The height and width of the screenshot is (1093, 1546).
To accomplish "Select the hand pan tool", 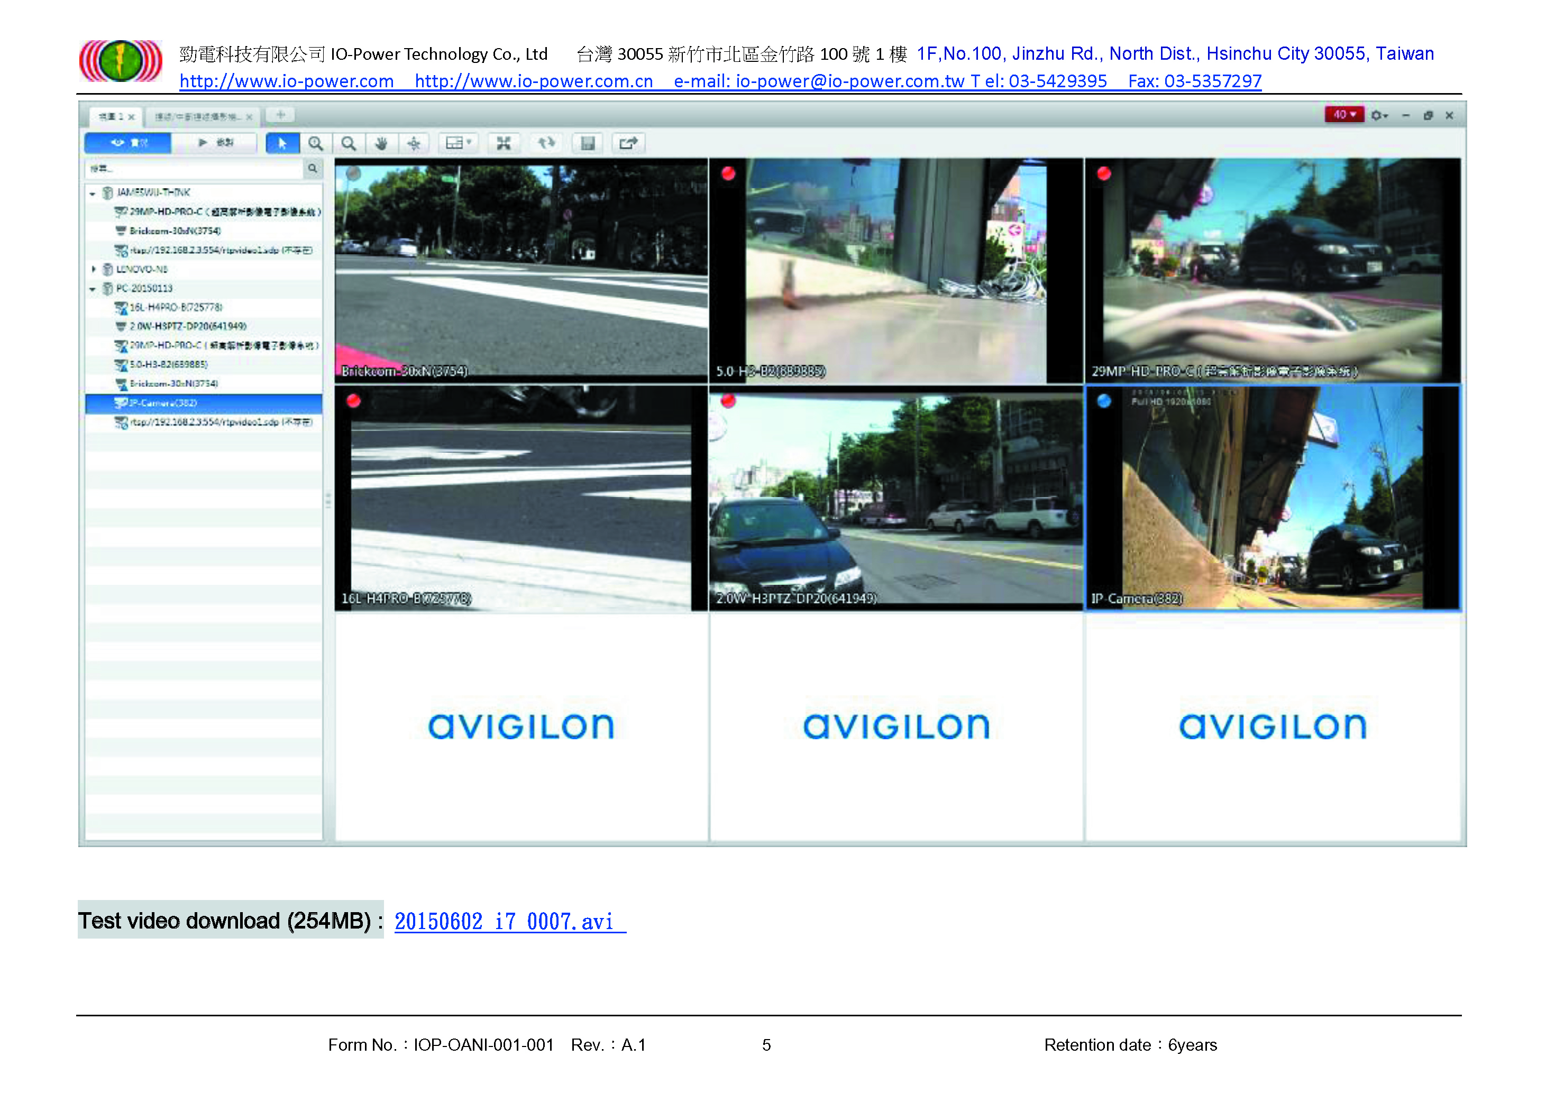I will (x=381, y=143).
